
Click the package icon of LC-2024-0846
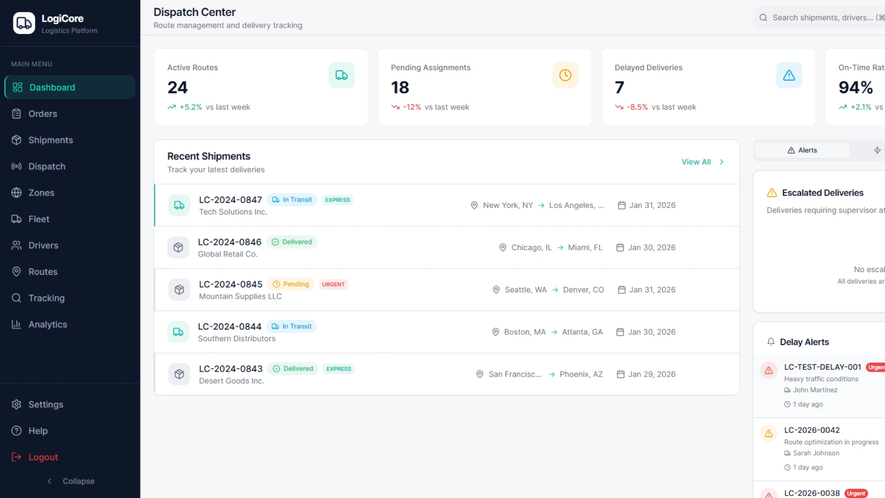pyautogui.click(x=178, y=248)
